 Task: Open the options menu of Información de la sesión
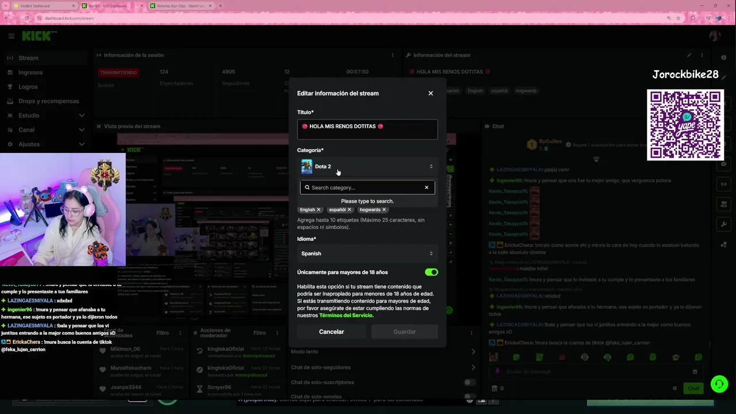[x=393, y=55]
